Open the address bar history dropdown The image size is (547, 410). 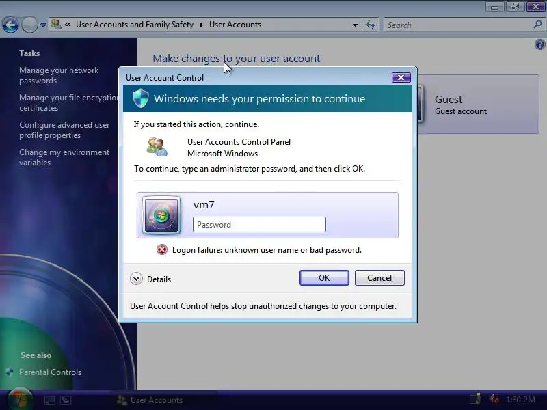pos(355,25)
